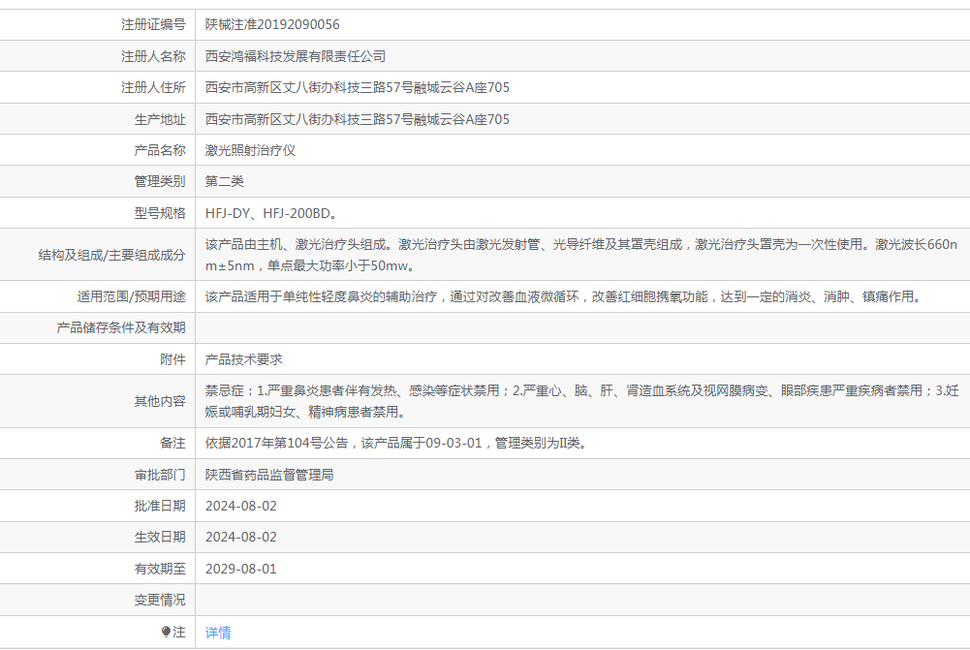Click the lightbulb icon beside 注
Image resolution: width=970 pixels, height=650 pixels.
[166, 633]
